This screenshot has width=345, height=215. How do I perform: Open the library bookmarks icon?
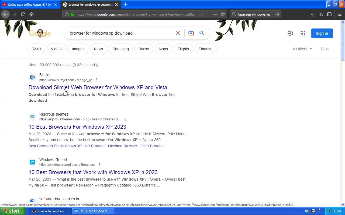click(x=321, y=14)
